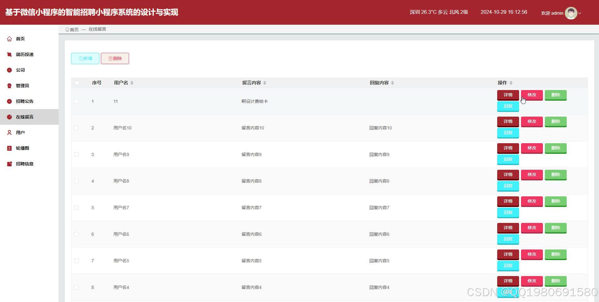Click 详情 for 用户名9 row
Image resolution: width=599 pixels, height=302 pixels.
pos(508,148)
